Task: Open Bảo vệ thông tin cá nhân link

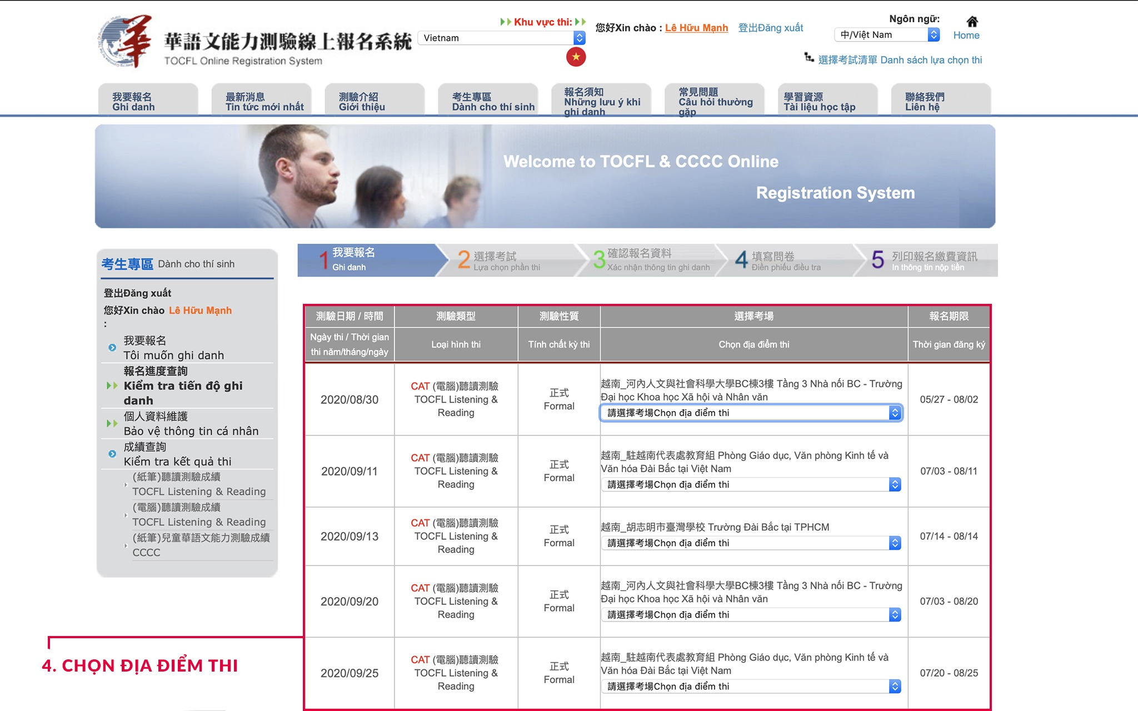Action: [191, 423]
